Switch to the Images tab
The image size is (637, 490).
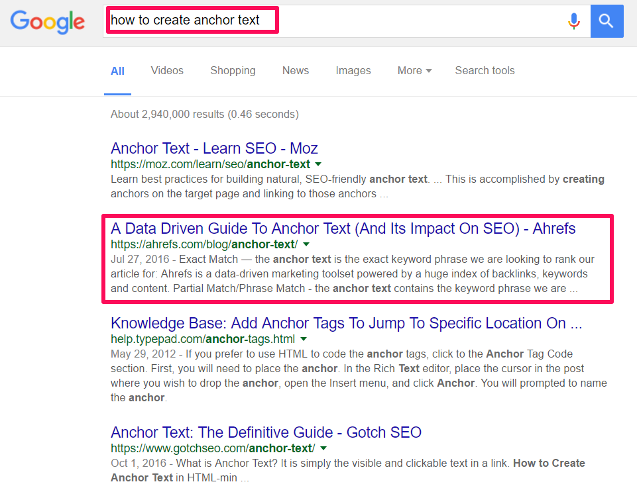(353, 71)
